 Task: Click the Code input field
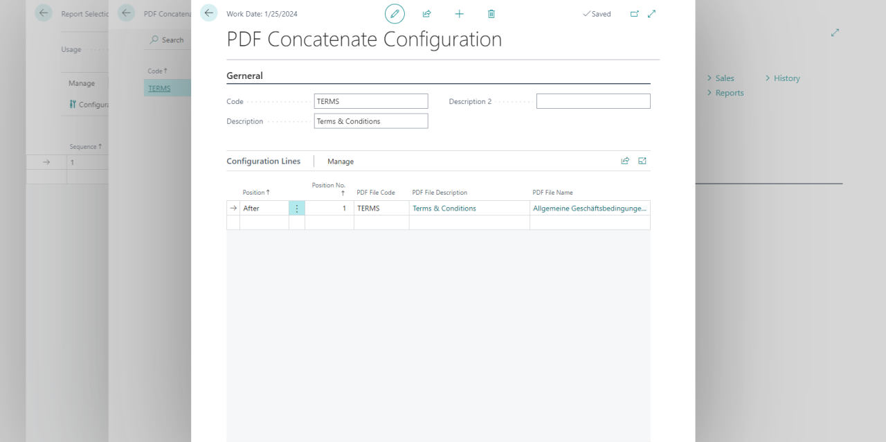point(371,101)
